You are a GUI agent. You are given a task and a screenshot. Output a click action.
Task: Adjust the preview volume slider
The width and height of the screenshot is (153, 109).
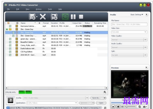tap(130, 107)
